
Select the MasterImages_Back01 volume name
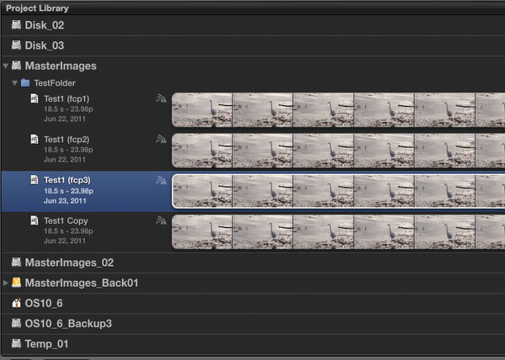82,283
